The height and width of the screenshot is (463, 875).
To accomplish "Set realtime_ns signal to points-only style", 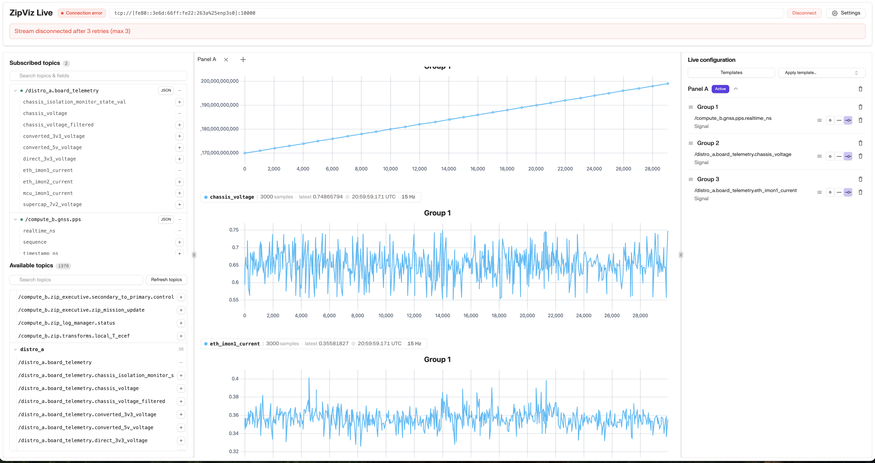I will 830,120.
